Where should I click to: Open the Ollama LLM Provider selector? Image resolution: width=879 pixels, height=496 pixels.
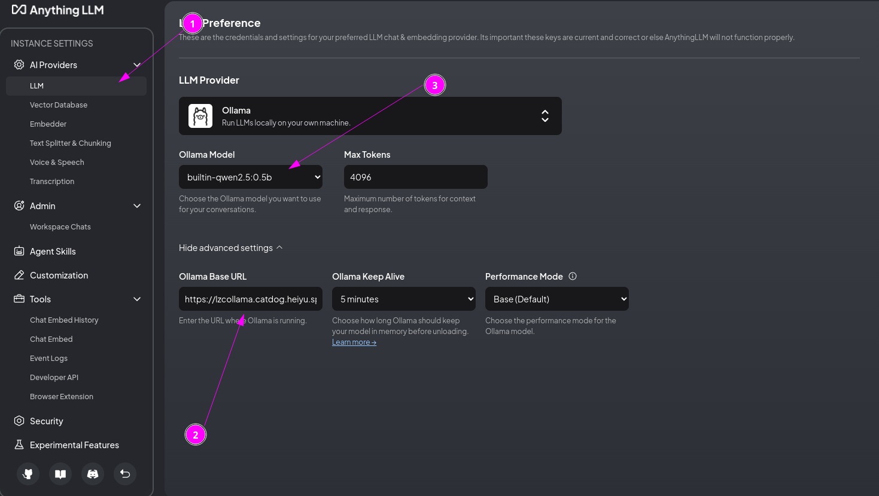[x=370, y=116]
